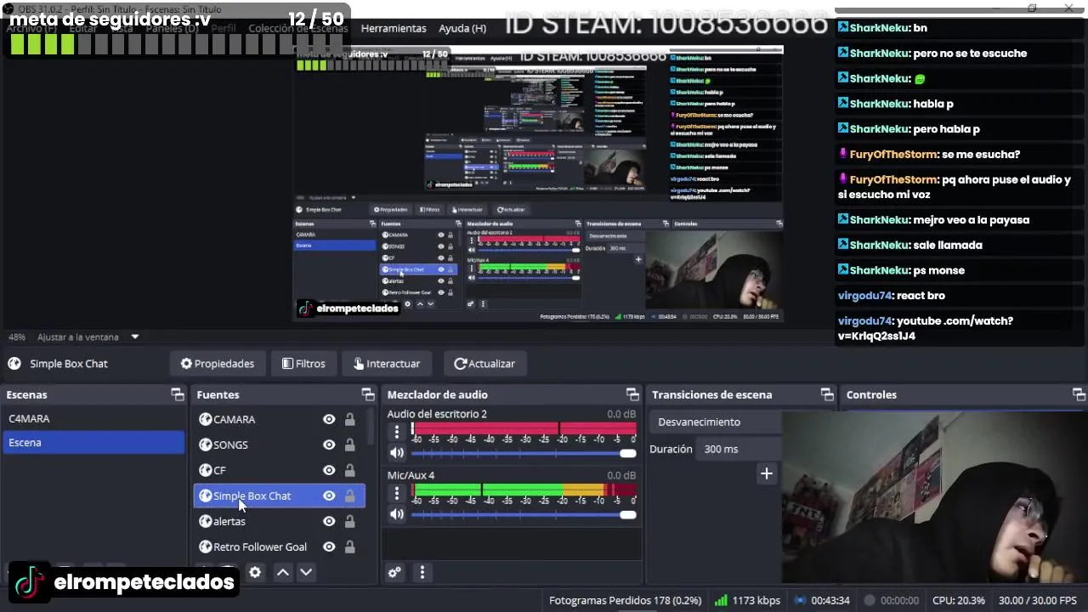Click the browser source icon beside SONGS
The width and height of the screenshot is (1088, 612).
pos(205,445)
